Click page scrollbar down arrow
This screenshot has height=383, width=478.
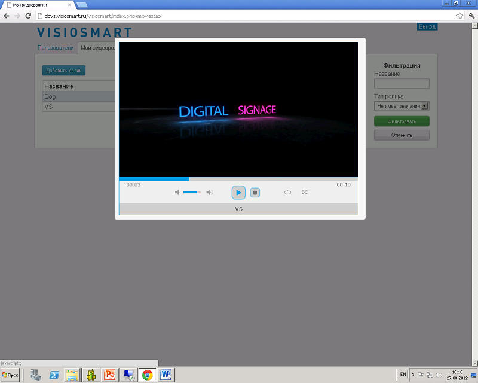(x=474, y=363)
